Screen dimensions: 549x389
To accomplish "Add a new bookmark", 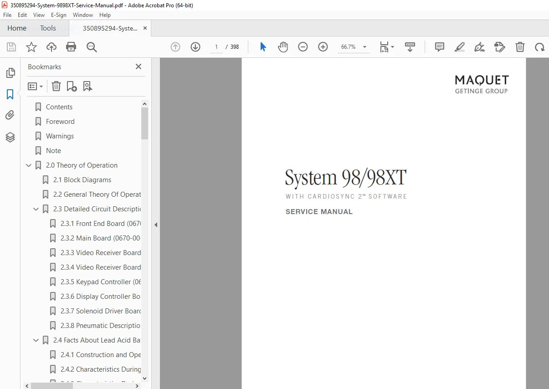I will pyautogui.click(x=72, y=86).
